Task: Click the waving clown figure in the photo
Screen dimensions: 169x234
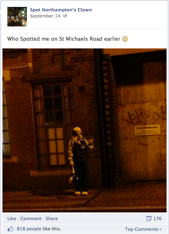Action: 81,161
